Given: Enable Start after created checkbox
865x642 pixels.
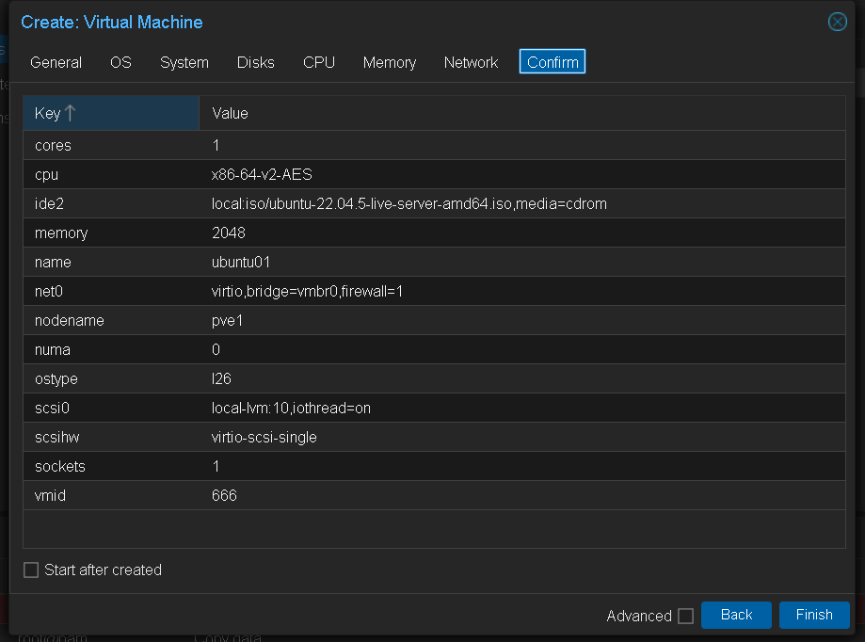Looking at the screenshot, I should click(31, 570).
